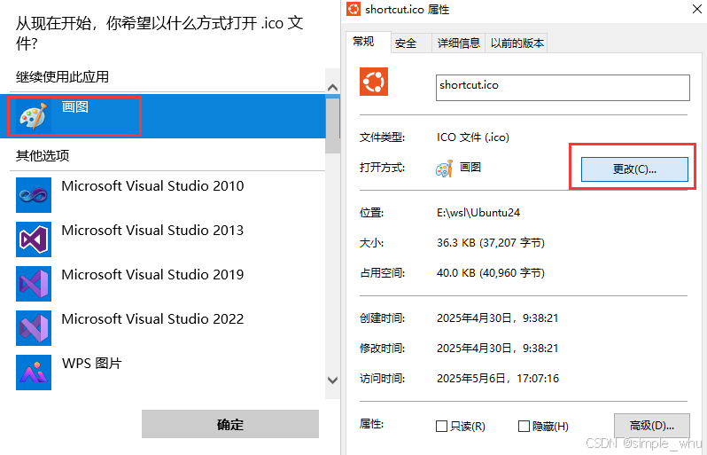Click the 更改(C)... button
Screen dimensions: 707x455
634,169
